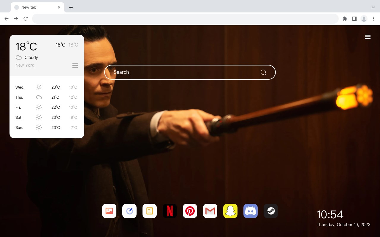Select the Sat. forecast row
380x237 pixels.
pos(47,117)
